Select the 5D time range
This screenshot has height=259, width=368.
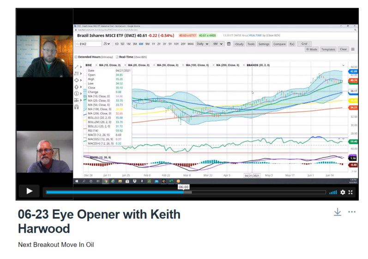[122, 44]
